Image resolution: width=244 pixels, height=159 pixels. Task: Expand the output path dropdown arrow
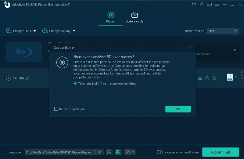pyautogui.click(x=99, y=152)
